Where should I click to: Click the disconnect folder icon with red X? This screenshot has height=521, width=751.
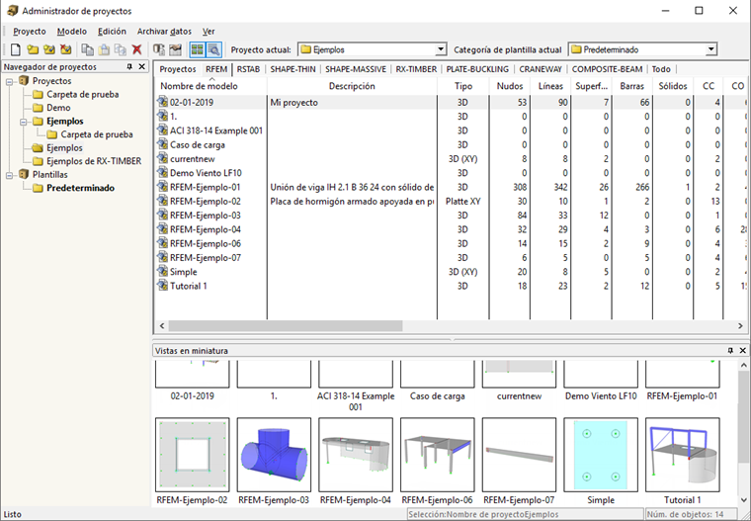pos(65,49)
